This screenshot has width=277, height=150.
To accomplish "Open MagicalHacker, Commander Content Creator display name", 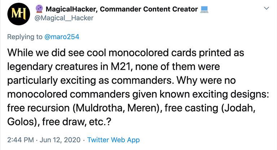I will tap(122, 9).
